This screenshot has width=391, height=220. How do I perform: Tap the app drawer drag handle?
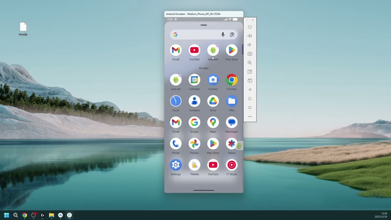204,25
